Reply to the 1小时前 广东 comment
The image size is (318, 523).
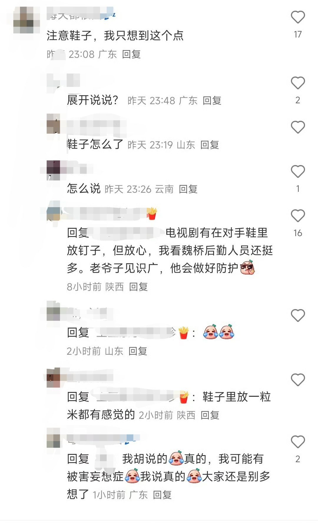pyautogui.click(x=162, y=495)
